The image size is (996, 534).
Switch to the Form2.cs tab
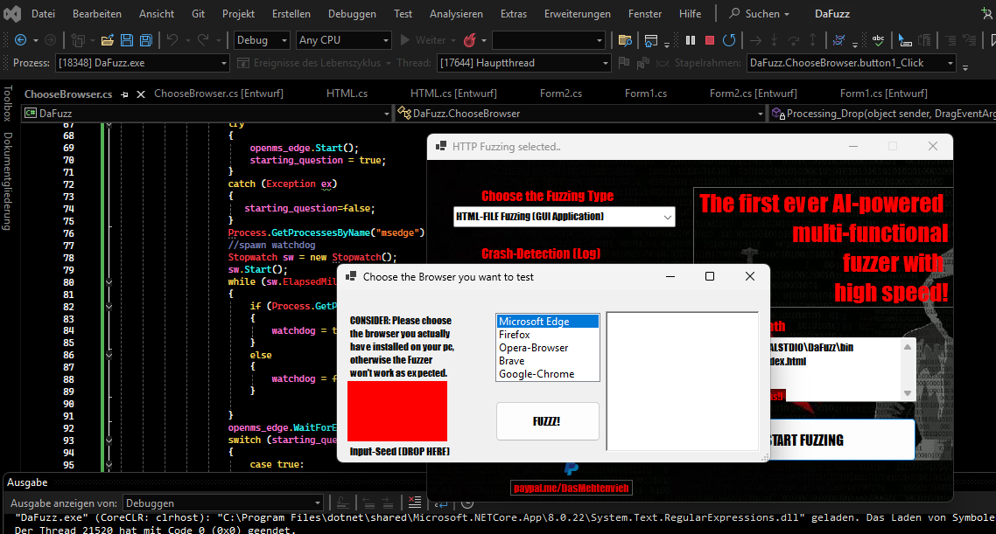pos(561,94)
